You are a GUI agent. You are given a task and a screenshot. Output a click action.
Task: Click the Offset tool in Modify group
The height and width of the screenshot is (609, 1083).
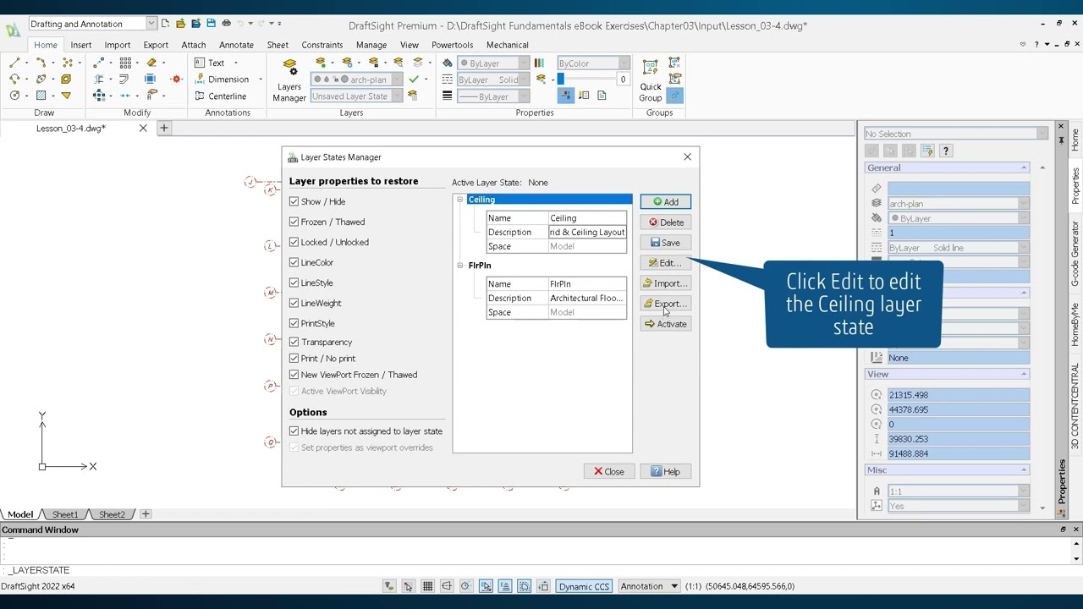(x=124, y=79)
